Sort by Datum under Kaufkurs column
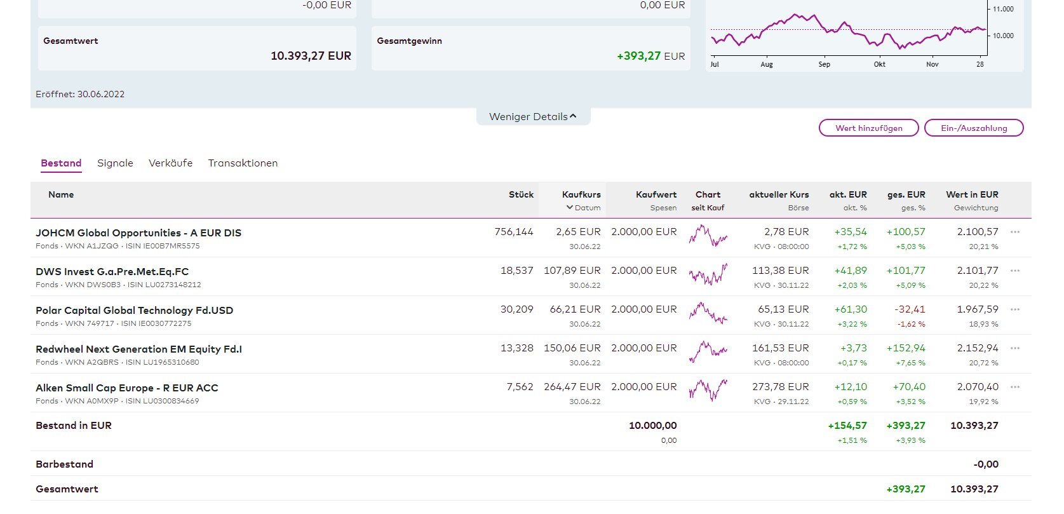Viewport: 1064px width, 514px height. coord(583,208)
